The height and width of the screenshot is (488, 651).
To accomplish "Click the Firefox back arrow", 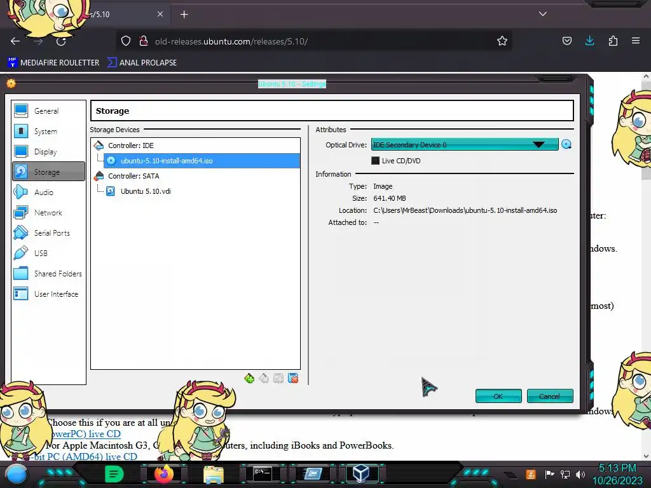I will click(15, 41).
